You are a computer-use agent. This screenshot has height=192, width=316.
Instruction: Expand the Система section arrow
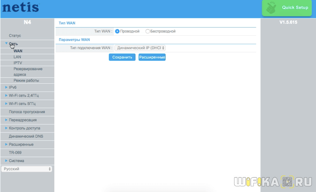tap(6, 161)
